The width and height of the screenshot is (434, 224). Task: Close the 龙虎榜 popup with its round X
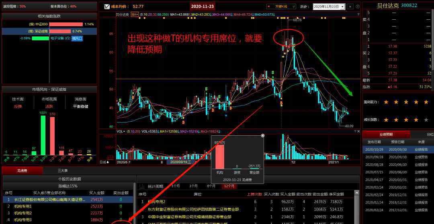(x=263, y=136)
